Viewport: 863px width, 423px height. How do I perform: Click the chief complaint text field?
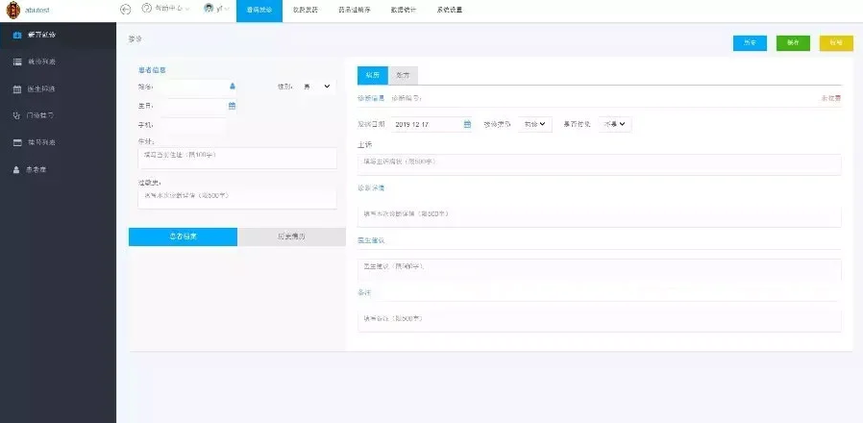pyautogui.click(x=599, y=163)
